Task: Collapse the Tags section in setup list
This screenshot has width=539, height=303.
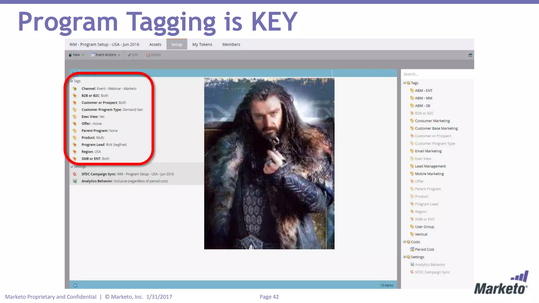Action: 71,81
